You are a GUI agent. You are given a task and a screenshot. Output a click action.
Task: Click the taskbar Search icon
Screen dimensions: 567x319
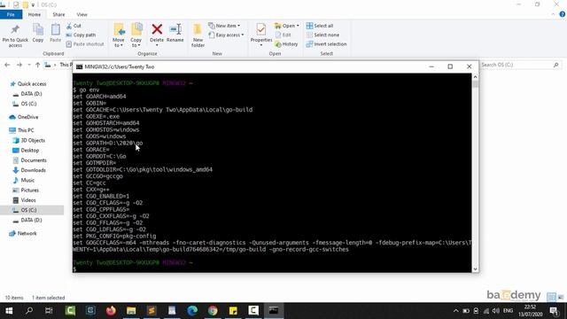29,311
